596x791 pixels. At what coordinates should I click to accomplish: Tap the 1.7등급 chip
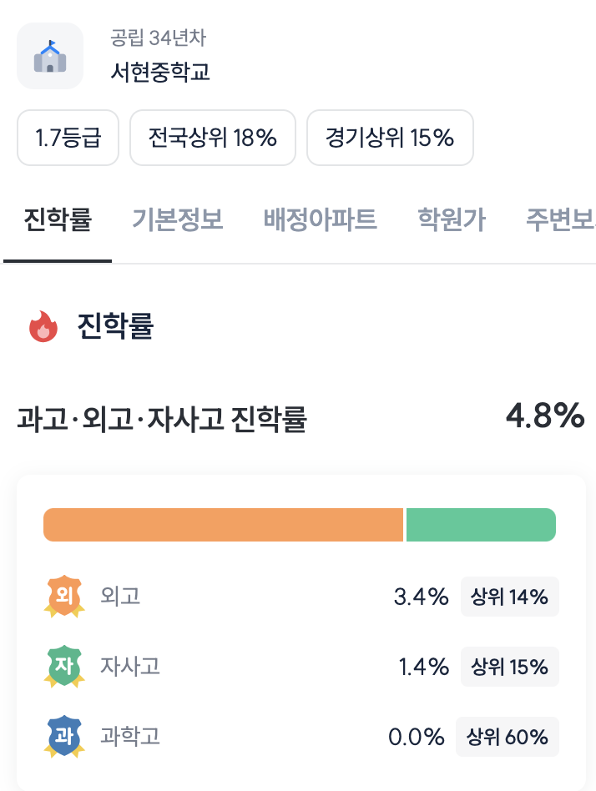(68, 138)
